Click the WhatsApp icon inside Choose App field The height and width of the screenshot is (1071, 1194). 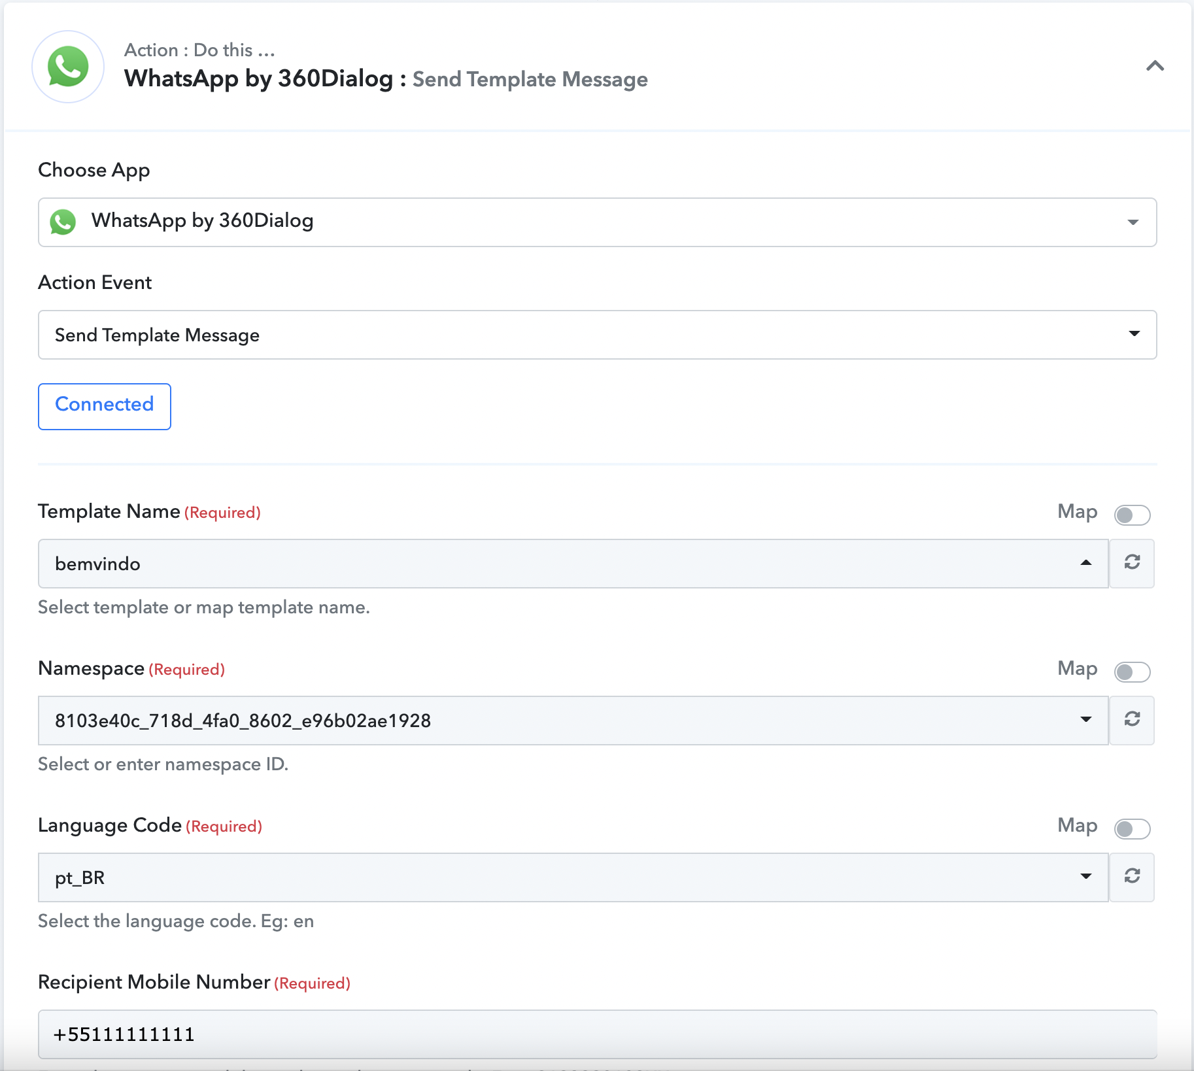[x=63, y=222]
